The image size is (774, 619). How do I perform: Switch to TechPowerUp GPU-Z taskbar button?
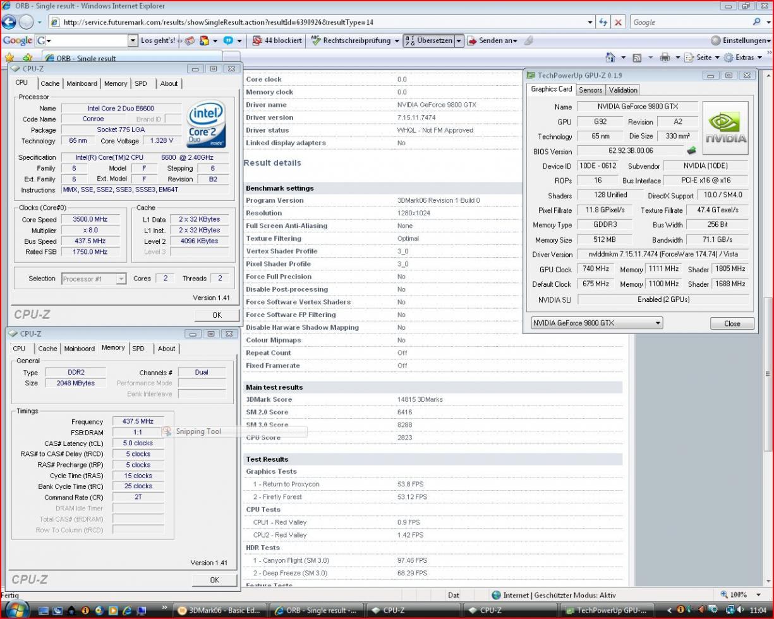pyautogui.click(x=607, y=610)
